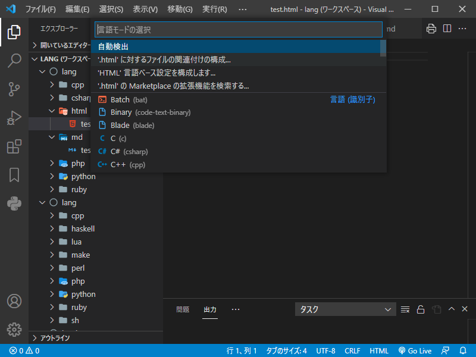Choose 'HTML' language based settings option

[239, 73]
